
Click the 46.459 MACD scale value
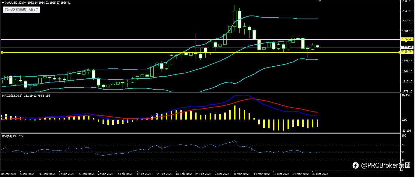click(406, 95)
